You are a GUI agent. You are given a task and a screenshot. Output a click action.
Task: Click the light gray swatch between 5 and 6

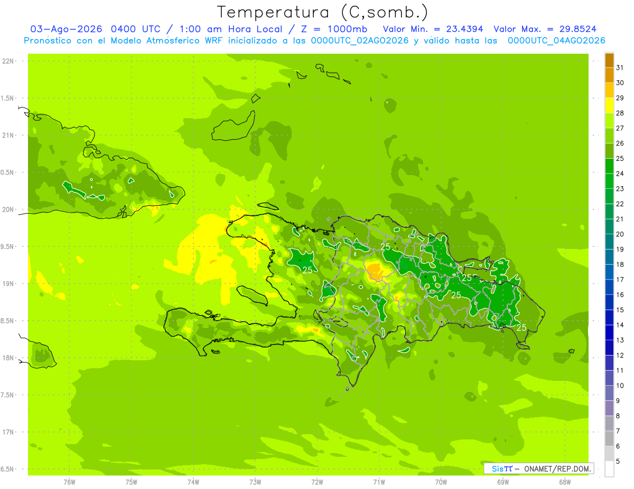(x=609, y=454)
